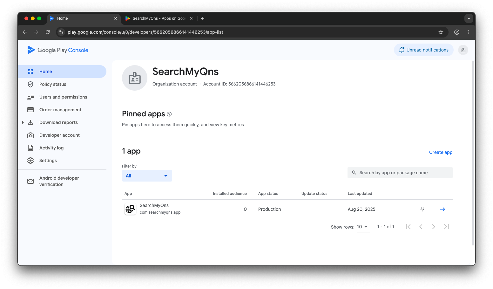
Task: Bookmark this page with star icon
Action: (441, 32)
